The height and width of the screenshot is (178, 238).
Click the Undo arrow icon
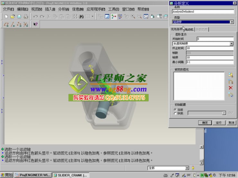point(35,16)
